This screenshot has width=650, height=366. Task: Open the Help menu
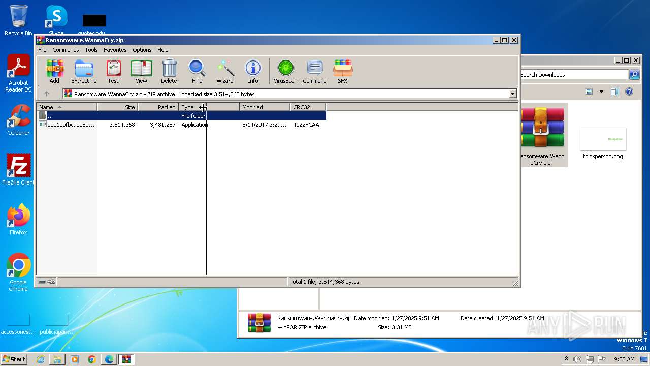(x=162, y=50)
